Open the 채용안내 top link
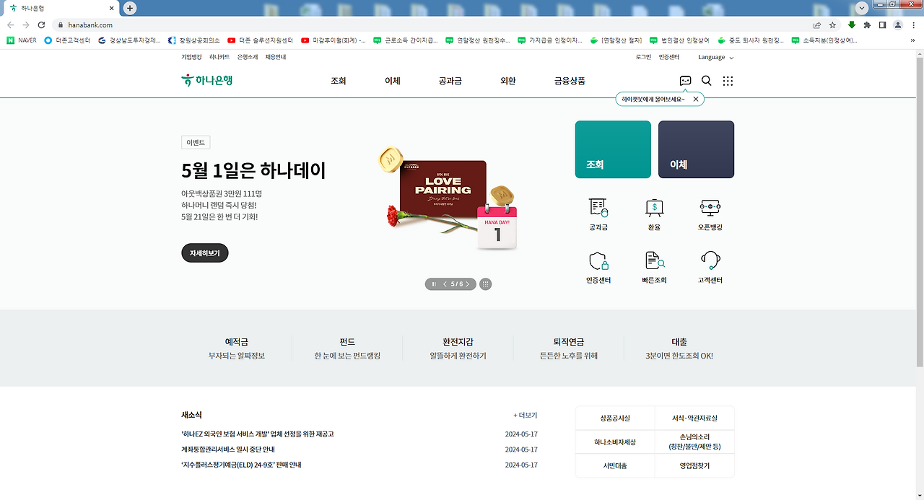The height and width of the screenshot is (500, 924). point(276,57)
